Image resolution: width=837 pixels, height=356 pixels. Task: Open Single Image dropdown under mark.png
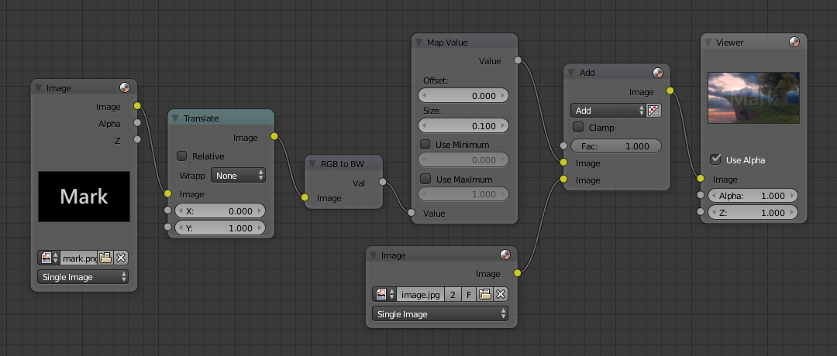[x=83, y=277]
